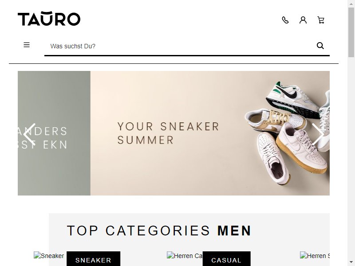Focus the 'Was suchst Du?' search field
The height and width of the screenshot is (266, 355).
point(180,46)
